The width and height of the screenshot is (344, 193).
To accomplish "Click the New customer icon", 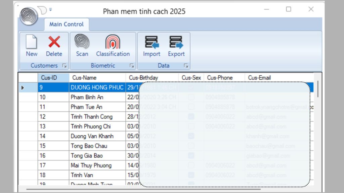I will (32, 46).
